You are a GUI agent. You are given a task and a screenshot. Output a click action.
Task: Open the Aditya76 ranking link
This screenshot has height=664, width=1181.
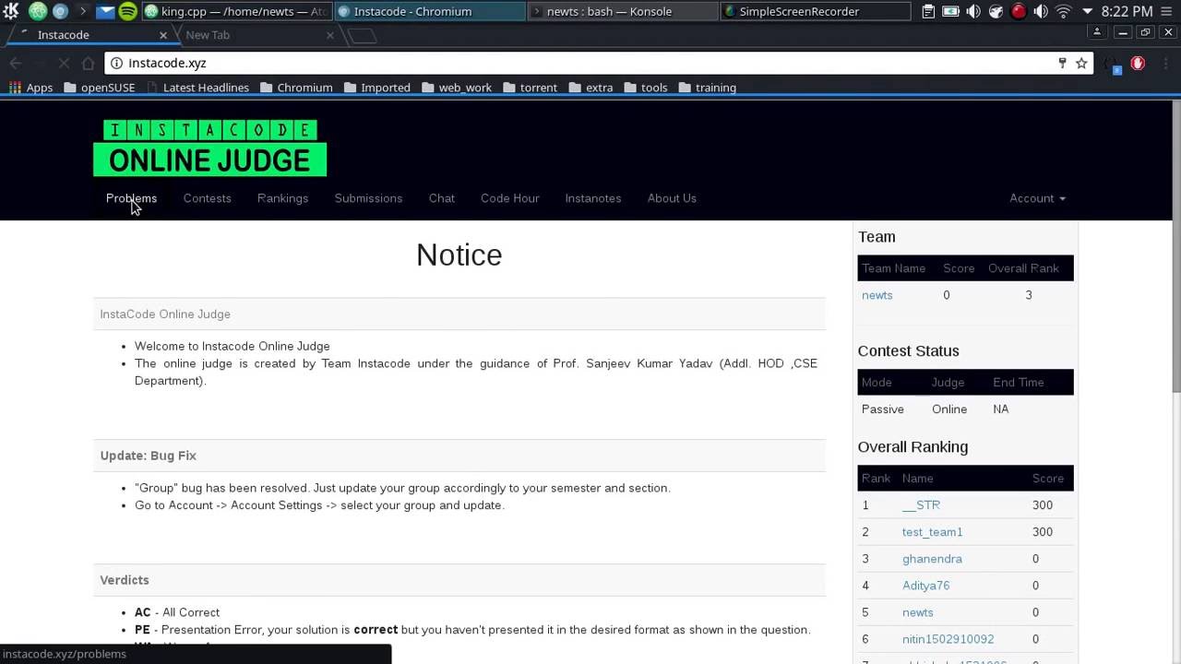925,586
